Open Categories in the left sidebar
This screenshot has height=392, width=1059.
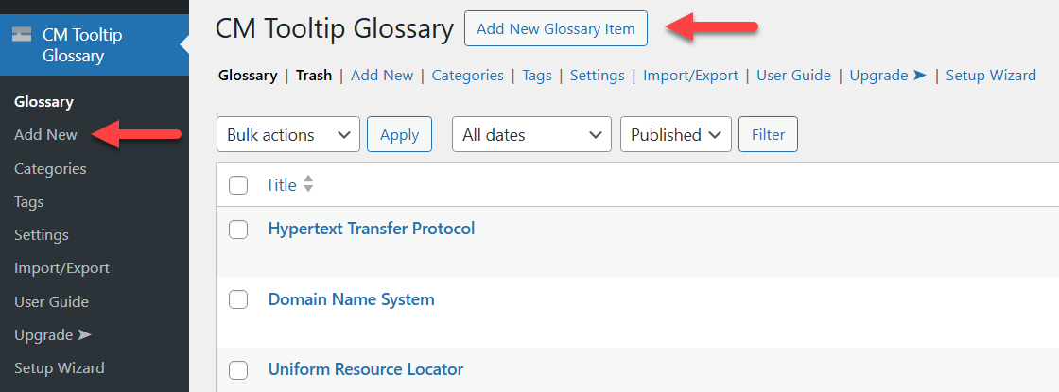tap(50, 169)
